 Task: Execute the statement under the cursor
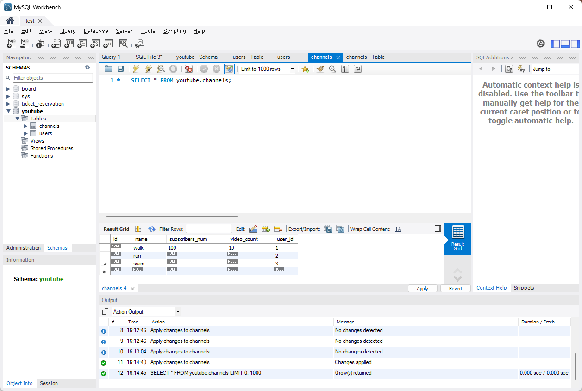tap(149, 69)
